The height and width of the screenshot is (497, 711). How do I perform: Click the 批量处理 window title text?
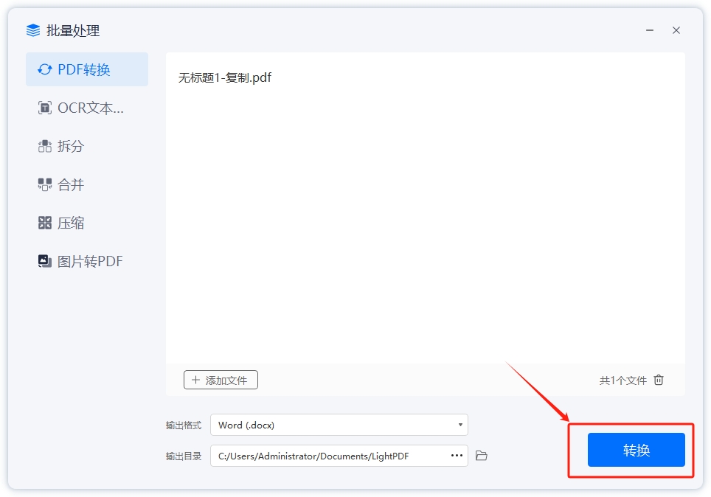[x=73, y=31]
